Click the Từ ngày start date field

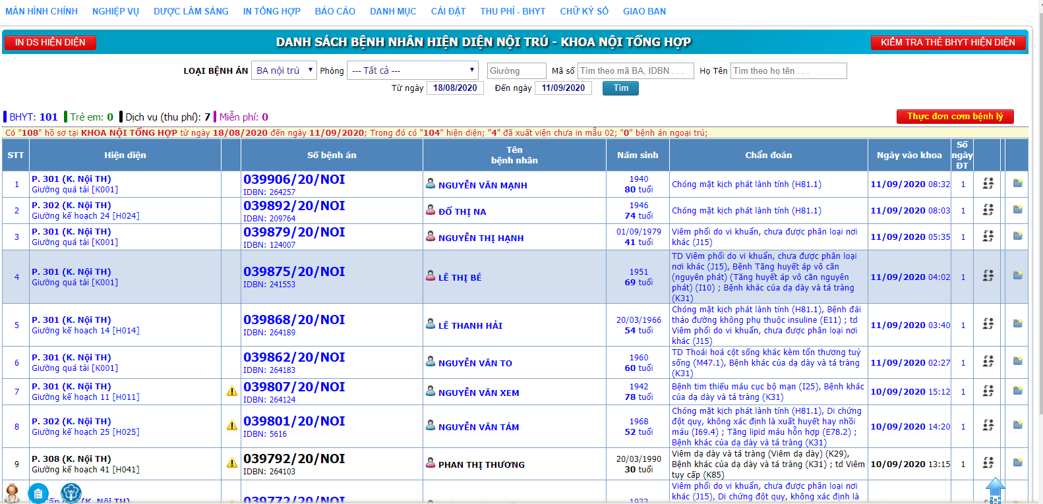point(455,88)
